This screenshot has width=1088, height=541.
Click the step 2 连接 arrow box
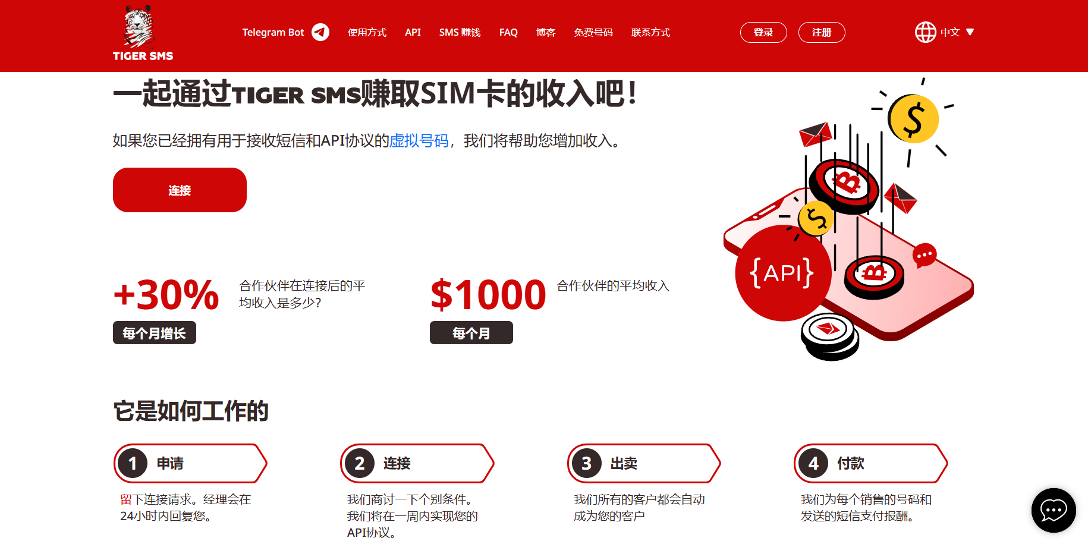pos(417,463)
